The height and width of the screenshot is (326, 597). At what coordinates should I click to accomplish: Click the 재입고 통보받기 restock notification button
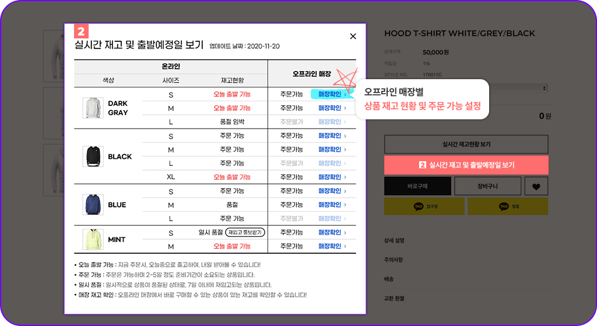click(245, 232)
